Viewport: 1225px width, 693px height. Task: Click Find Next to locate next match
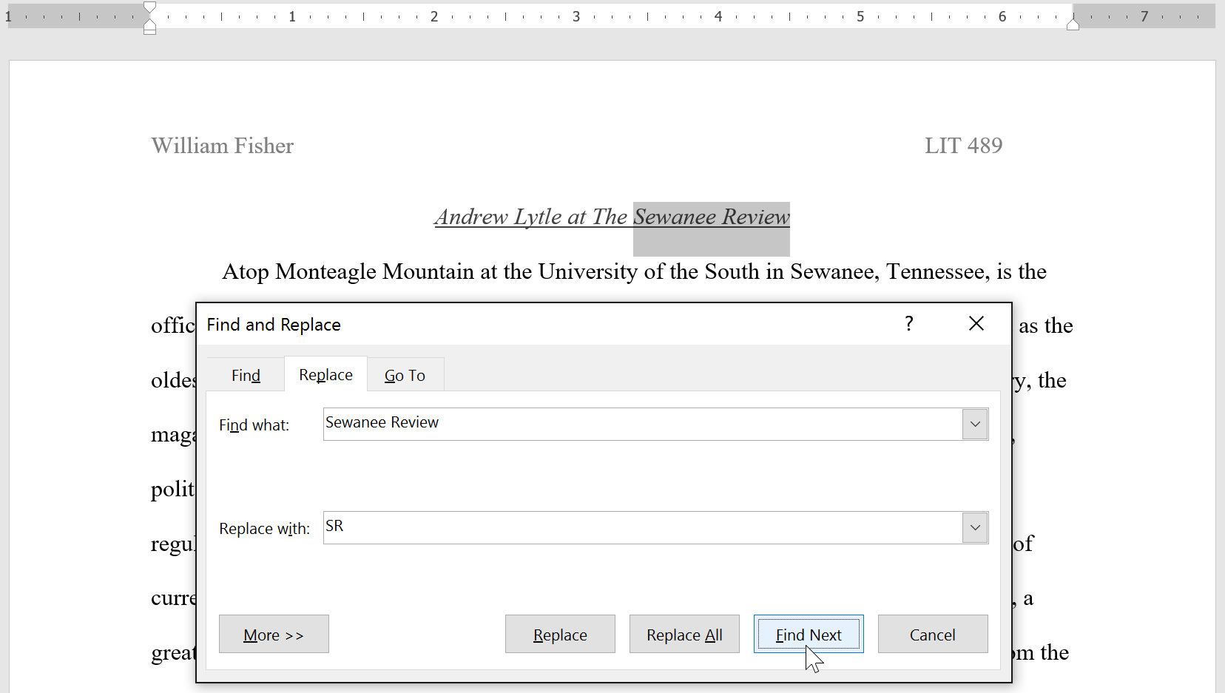tap(807, 634)
